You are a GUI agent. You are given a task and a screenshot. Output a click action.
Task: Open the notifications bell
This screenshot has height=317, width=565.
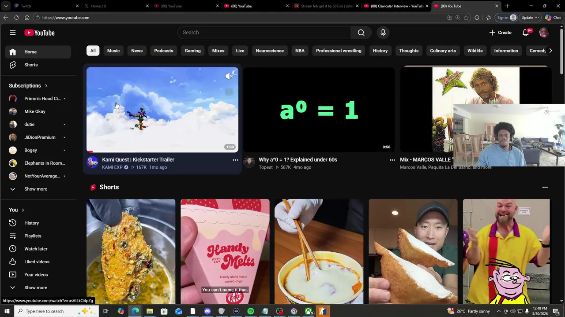(526, 33)
